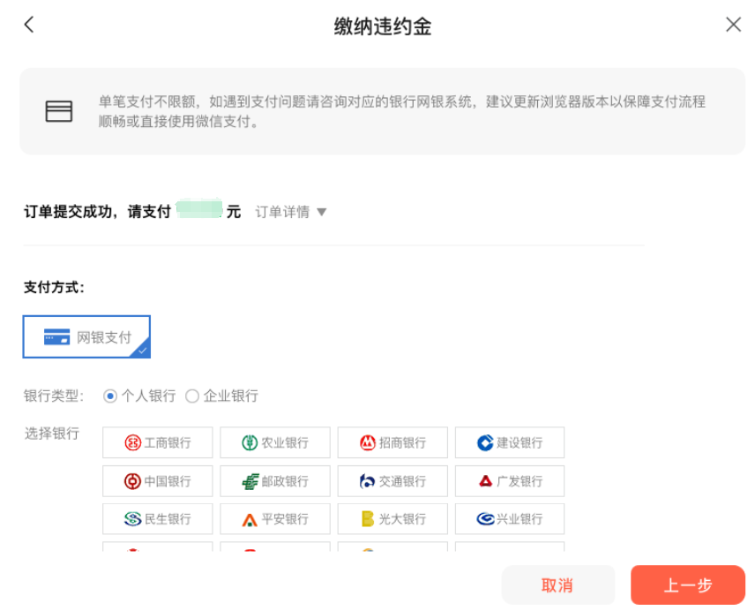Switch bank type to 企业银行

[x=192, y=396]
